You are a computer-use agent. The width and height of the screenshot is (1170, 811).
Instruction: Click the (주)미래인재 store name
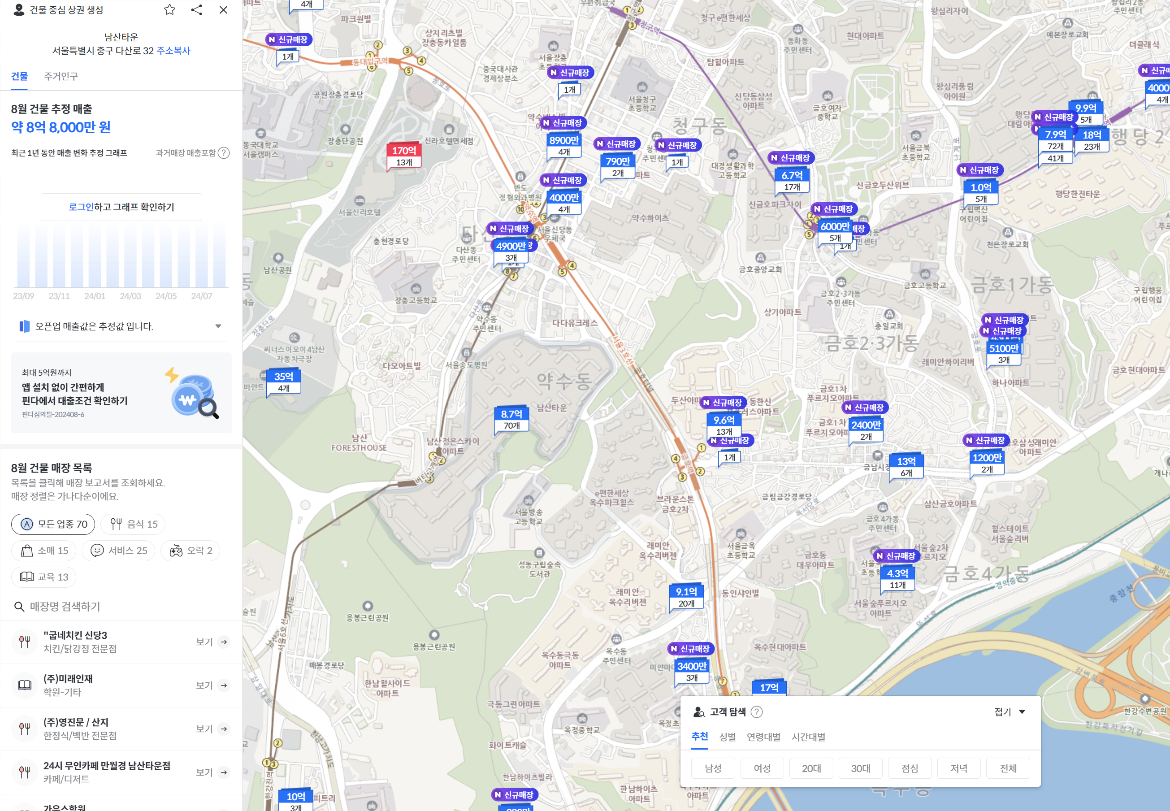point(68,679)
